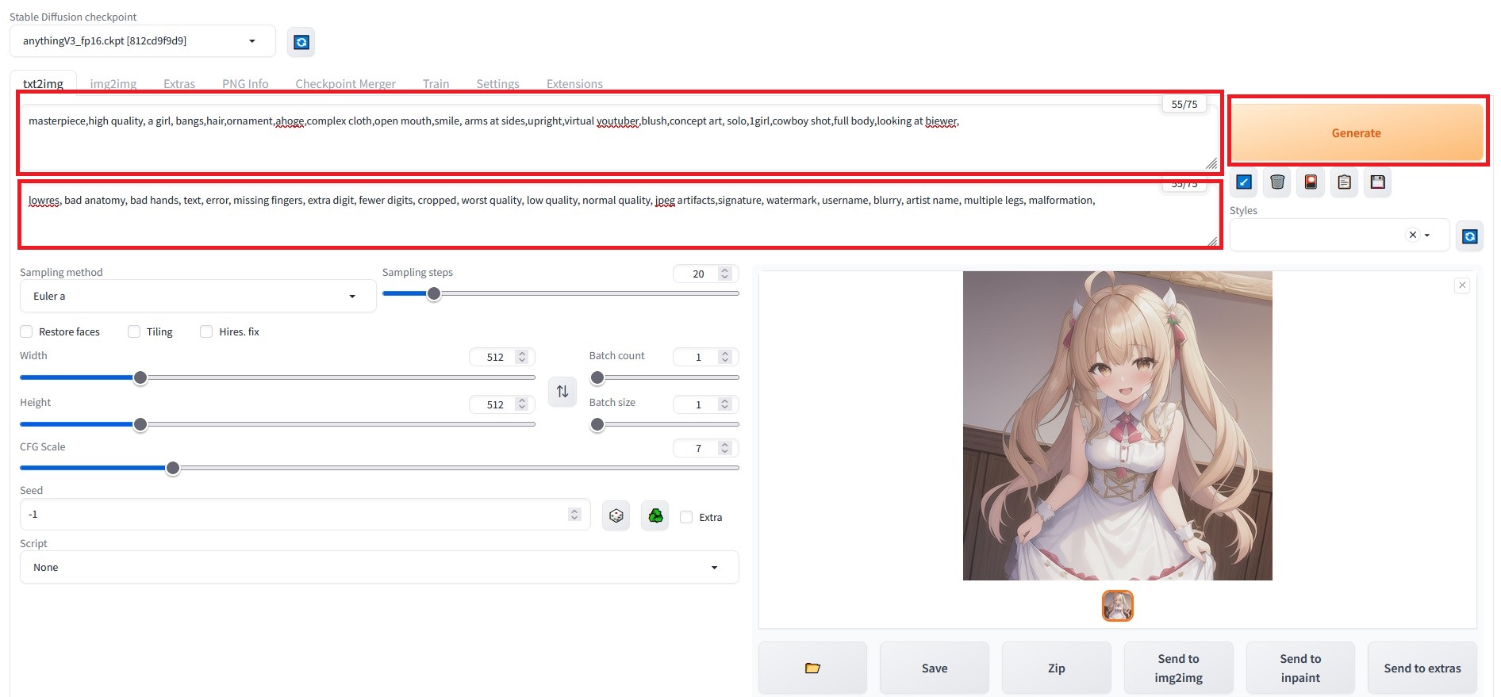Open the Sampling method dropdown

pos(197,297)
